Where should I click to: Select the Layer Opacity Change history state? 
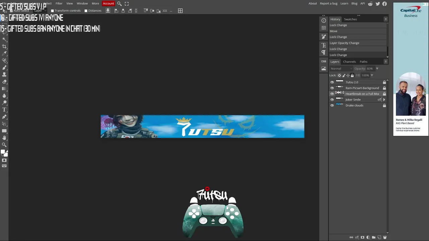coord(358,43)
